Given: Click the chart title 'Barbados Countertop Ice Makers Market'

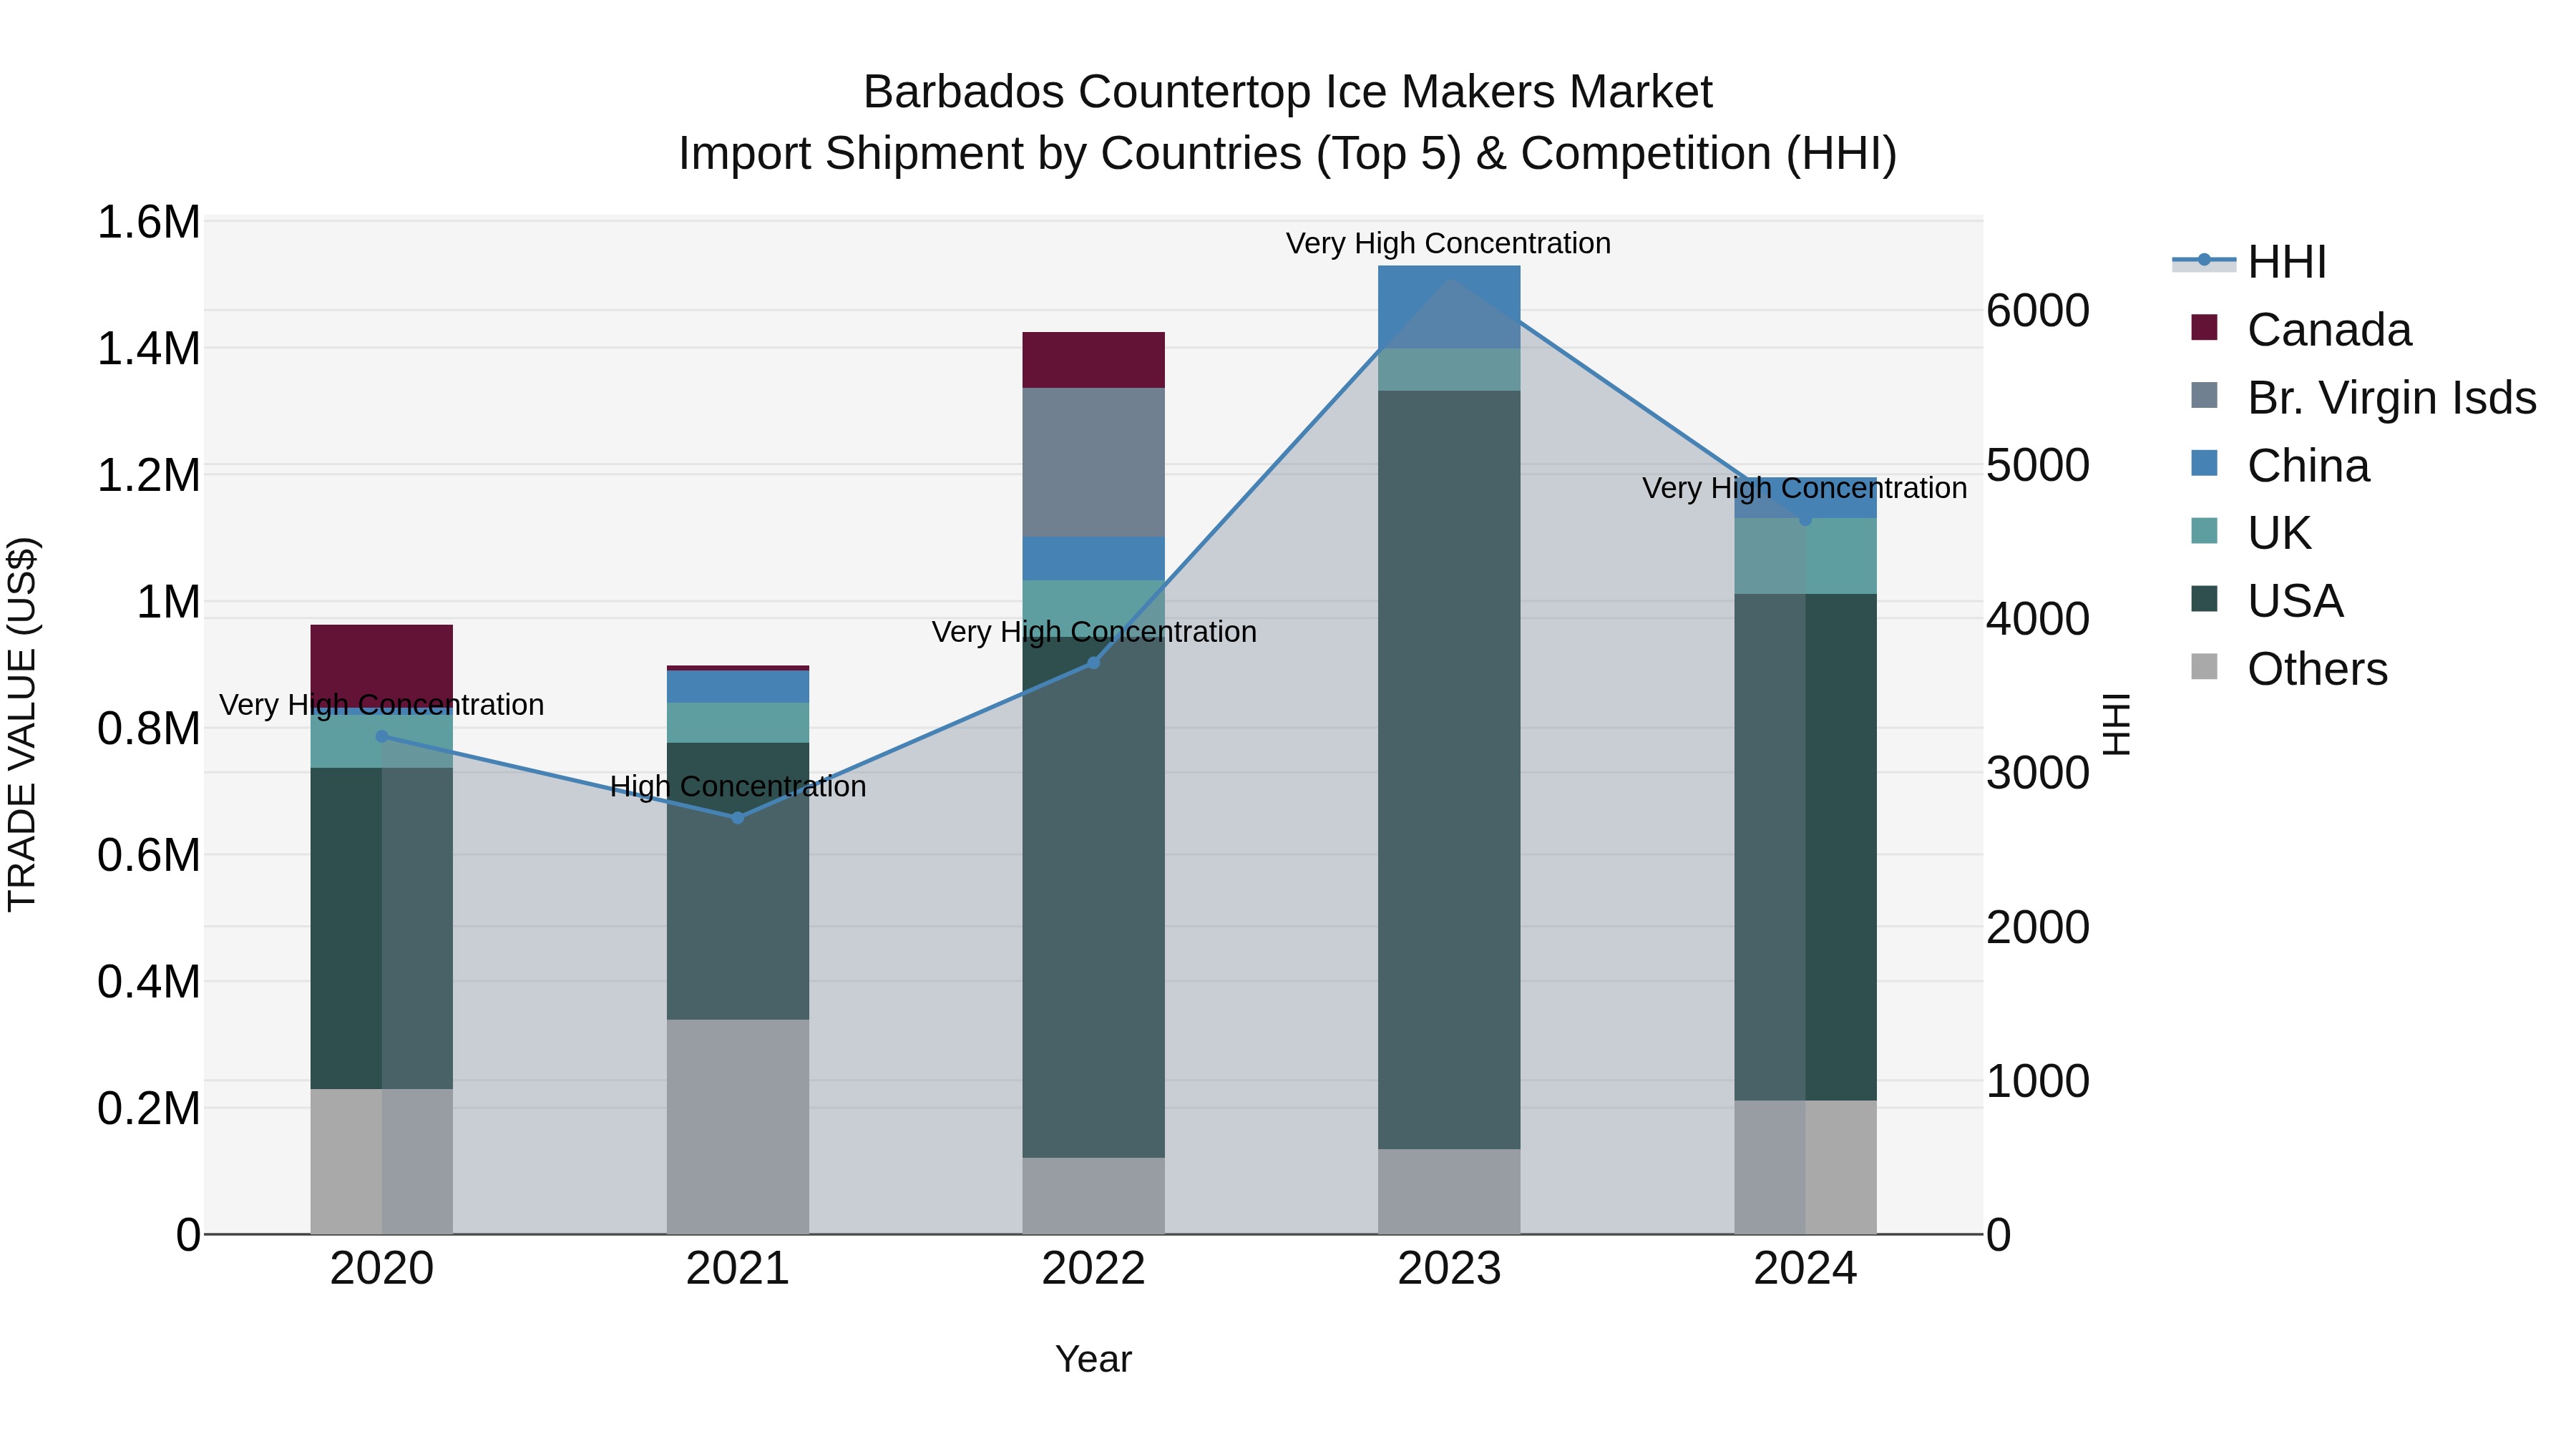Looking at the screenshot, I should coord(1288,92).
